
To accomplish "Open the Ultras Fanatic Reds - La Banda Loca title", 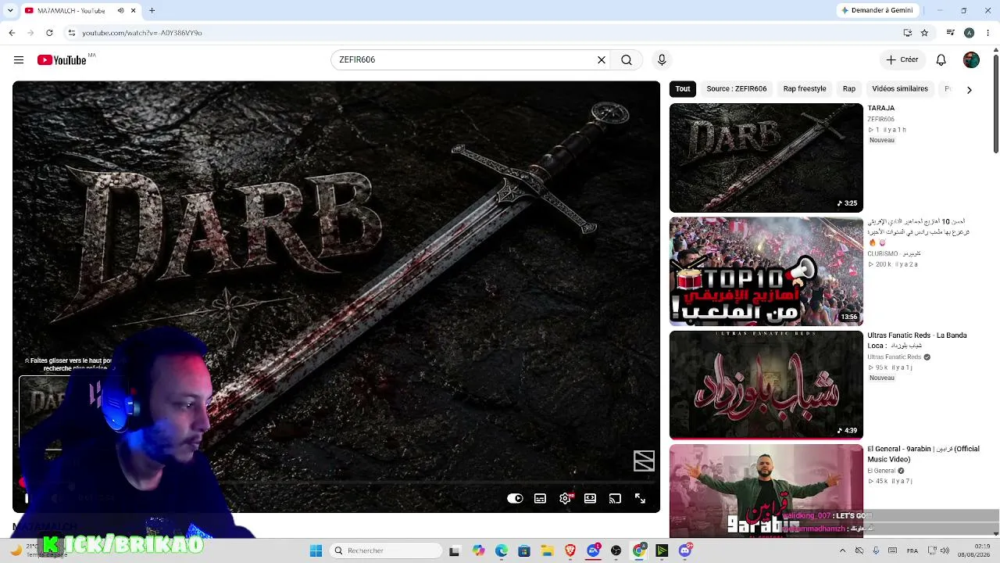I will (x=917, y=340).
